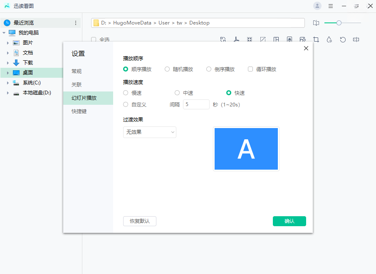Viewport: 376px width, 274px height.
Task: Choose 慢速 playback speed
Action: tap(126, 93)
